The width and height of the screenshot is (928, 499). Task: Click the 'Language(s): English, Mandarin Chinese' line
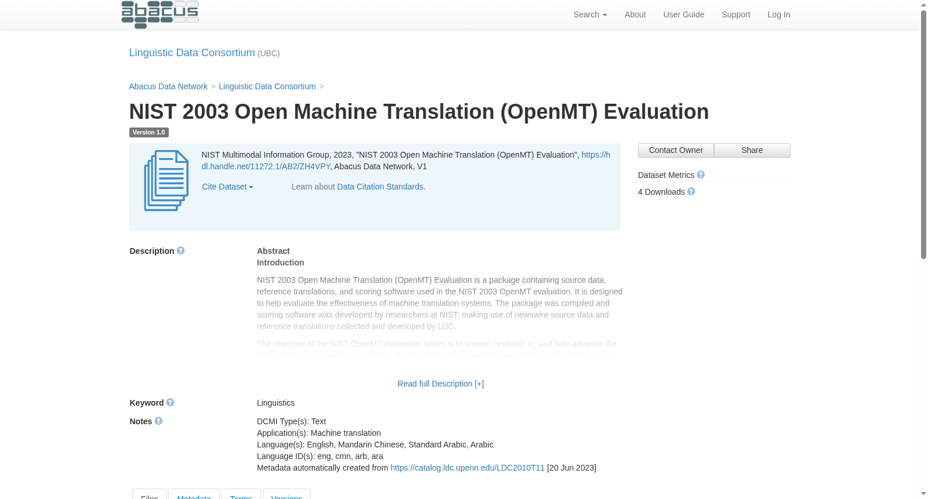pos(375,445)
